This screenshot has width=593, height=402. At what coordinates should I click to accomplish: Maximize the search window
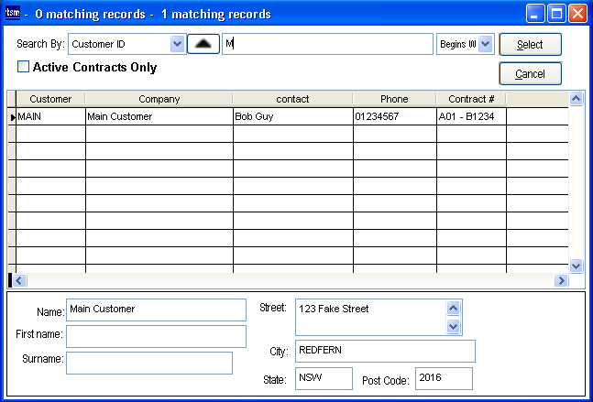557,14
